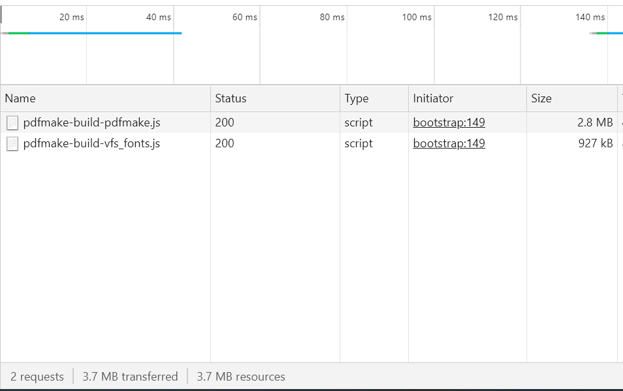Click the 100 ms timeline marker

417,17
